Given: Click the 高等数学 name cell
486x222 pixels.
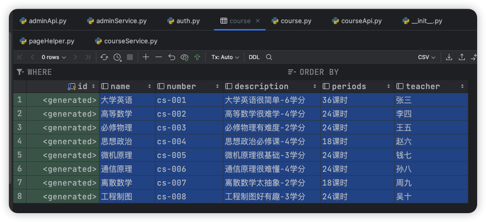Looking at the screenshot, I should point(127,114).
